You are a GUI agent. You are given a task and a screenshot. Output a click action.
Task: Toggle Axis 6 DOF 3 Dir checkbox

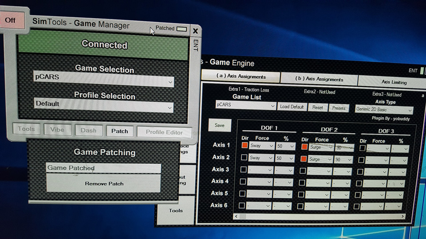pyautogui.click(x=356, y=207)
